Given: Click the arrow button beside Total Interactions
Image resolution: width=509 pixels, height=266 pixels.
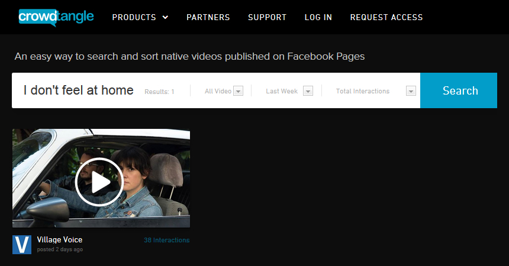Looking at the screenshot, I should [x=411, y=91].
